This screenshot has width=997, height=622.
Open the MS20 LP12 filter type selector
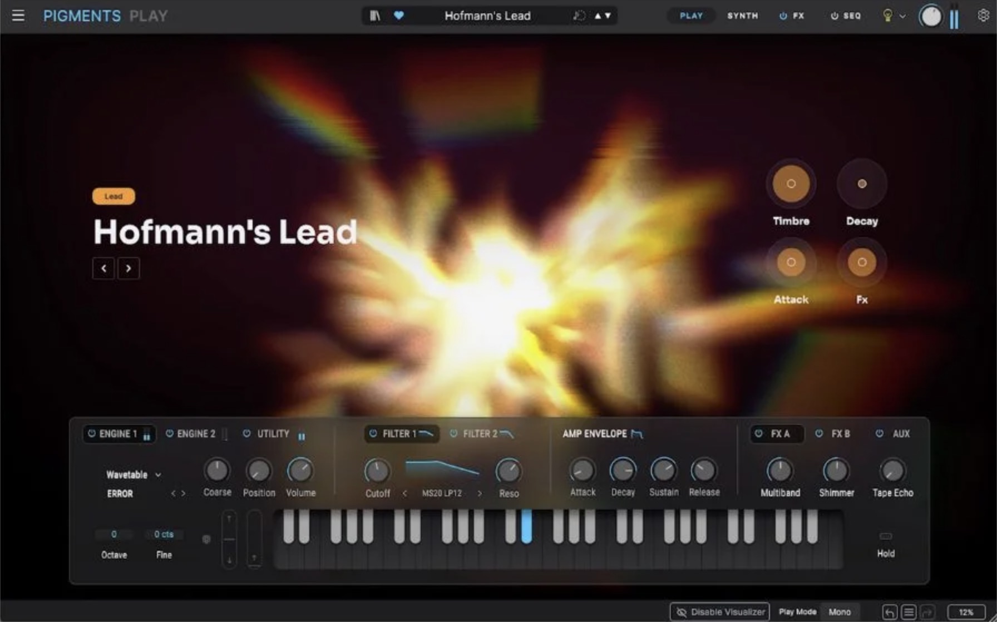coord(442,493)
